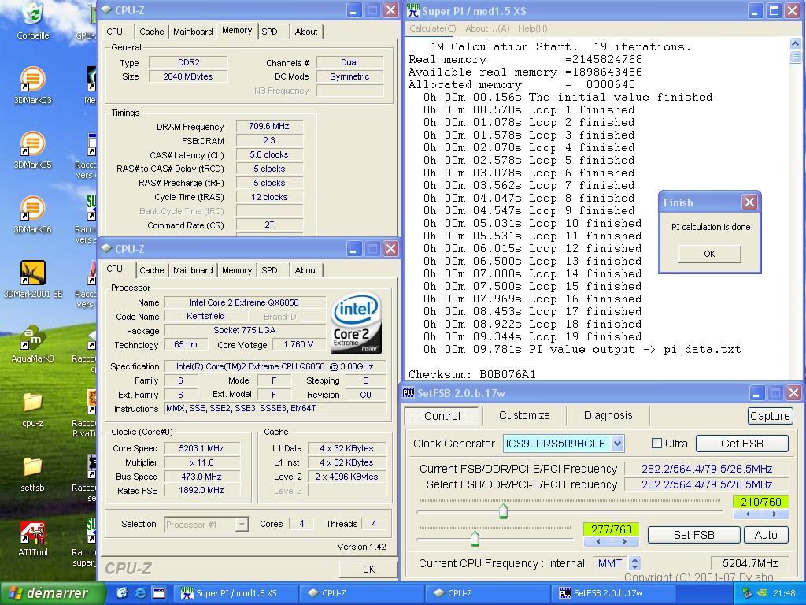Viewport: 806px width, 605px height.
Task: Click the first quick launch icon
Action: [x=122, y=593]
